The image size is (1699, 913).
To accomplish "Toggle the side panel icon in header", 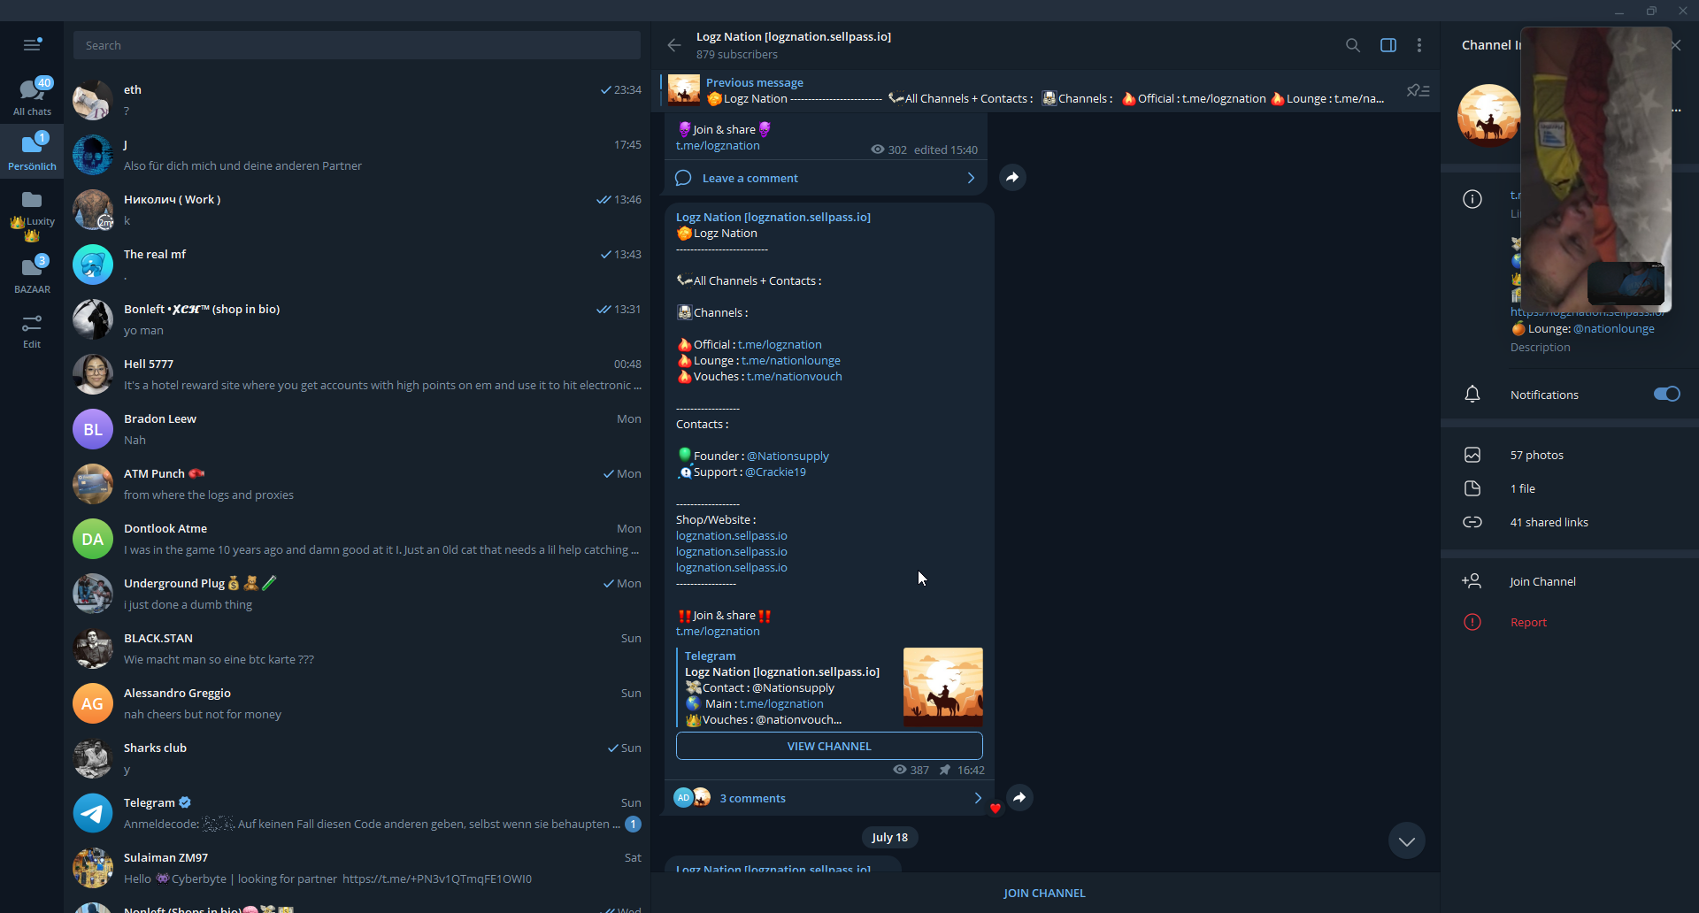I will click(1388, 45).
